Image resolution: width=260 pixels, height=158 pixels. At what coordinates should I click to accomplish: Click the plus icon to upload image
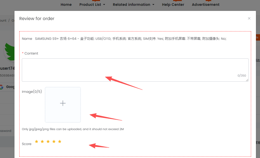[63, 103]
